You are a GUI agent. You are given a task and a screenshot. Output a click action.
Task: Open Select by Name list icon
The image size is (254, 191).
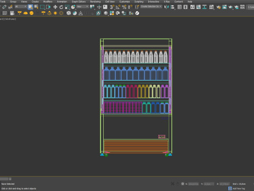coord(37,7)
